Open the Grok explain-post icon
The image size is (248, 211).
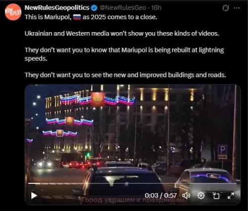[x=226, y=8]
